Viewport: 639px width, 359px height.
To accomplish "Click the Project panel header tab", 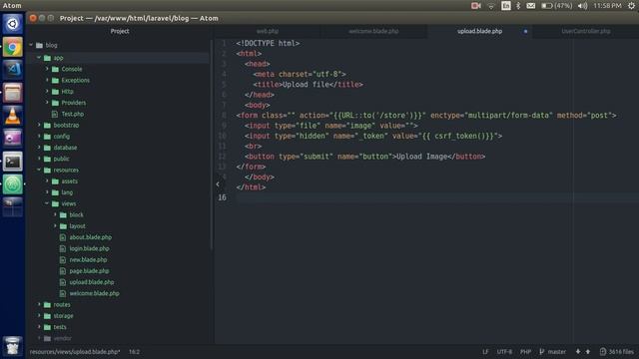I will 120,31.
